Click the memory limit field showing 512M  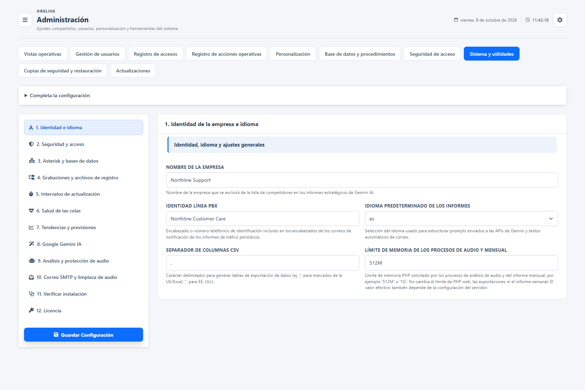[461, 263]
